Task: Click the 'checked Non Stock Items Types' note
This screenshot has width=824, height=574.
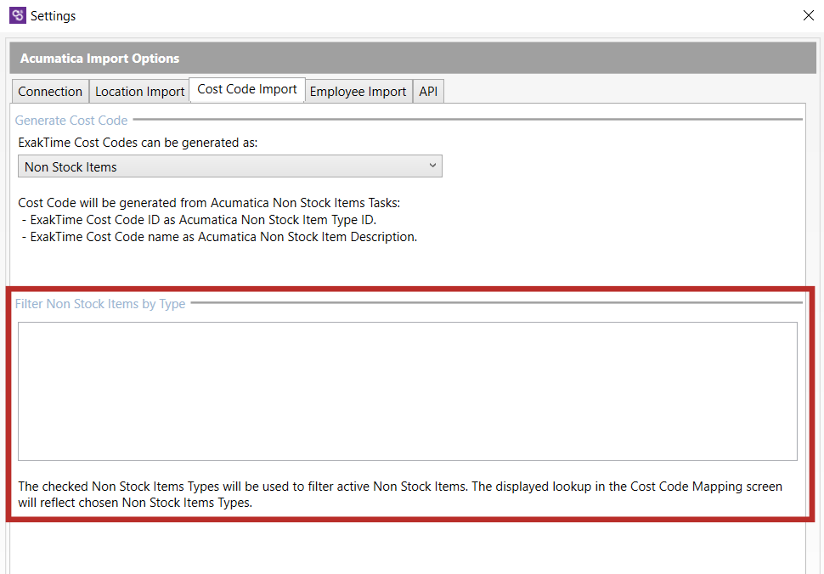Action: coord(400,494)
